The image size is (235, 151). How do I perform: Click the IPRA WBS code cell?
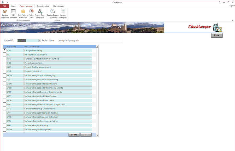tap(15, 63)
